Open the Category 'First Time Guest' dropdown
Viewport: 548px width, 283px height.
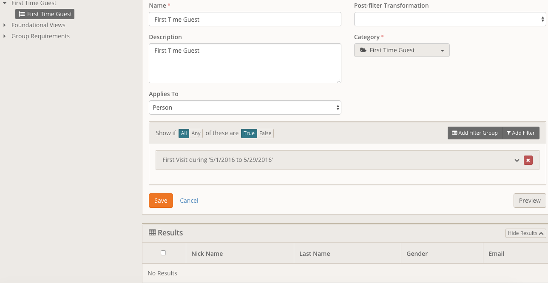pos(401,50)
